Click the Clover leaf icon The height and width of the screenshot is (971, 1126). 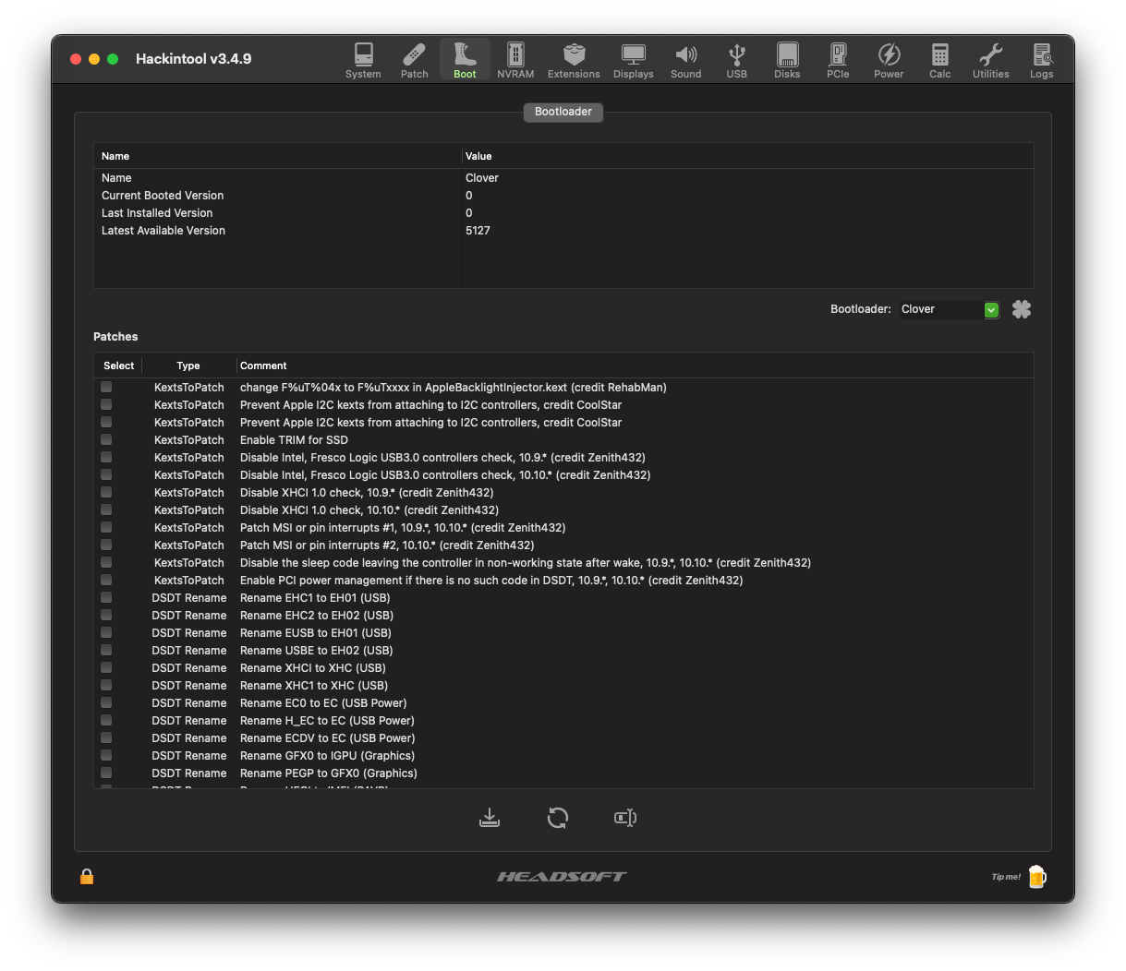click(1021, 309)
